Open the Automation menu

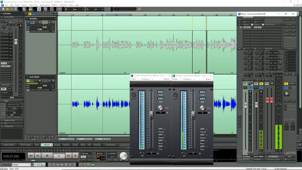click(x=45, y=5)
